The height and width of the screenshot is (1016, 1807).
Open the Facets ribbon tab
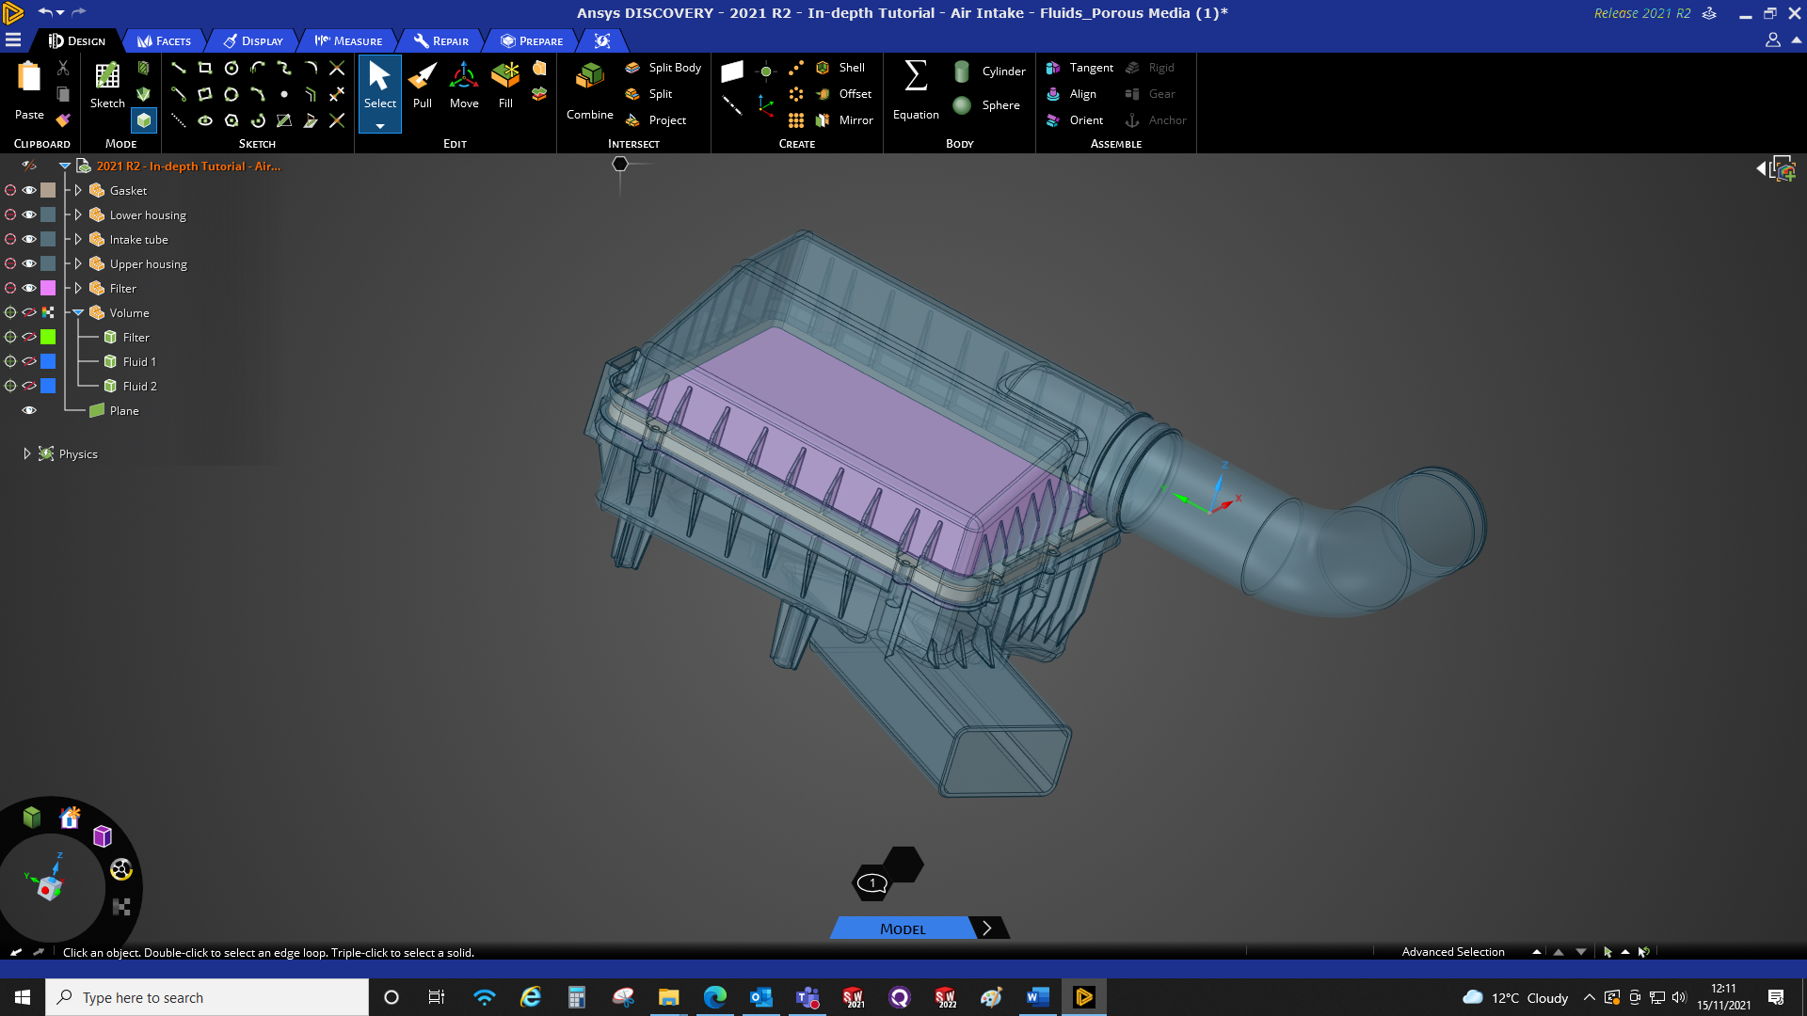(164, 40)
